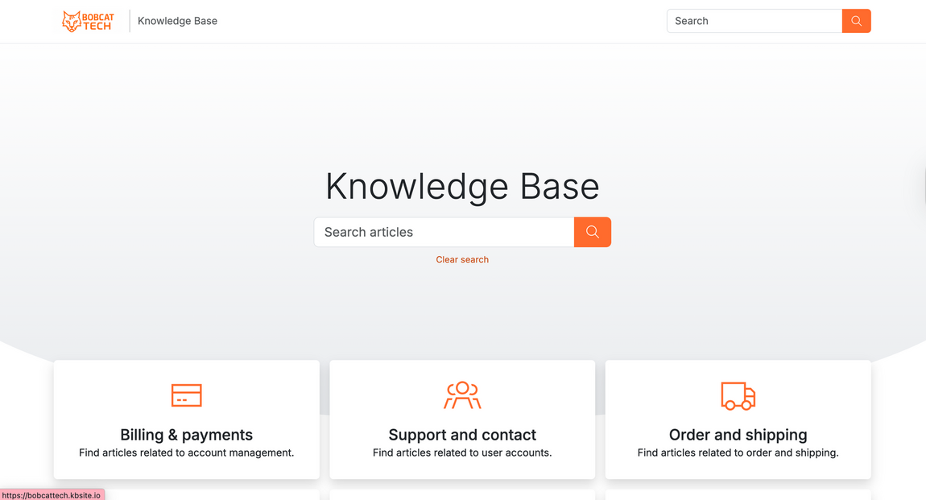Click the magnifier icon beside the Search articles field
This screenshot has width=926, height=500.
point(592,232)
